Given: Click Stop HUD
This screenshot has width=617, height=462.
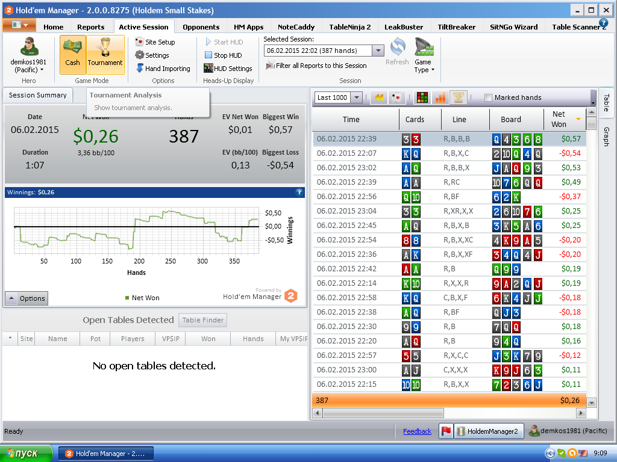Looking at the screenshot, I should coord(223,55).
